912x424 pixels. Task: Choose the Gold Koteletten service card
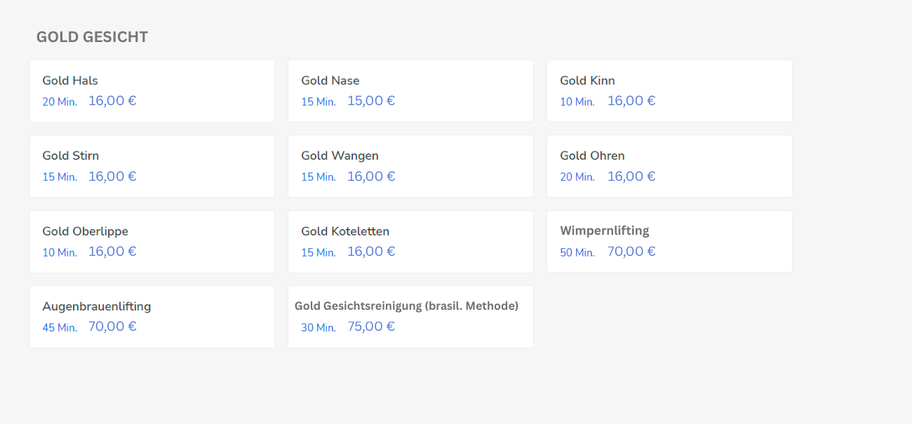pyautogui.click(x=410, y=242)
